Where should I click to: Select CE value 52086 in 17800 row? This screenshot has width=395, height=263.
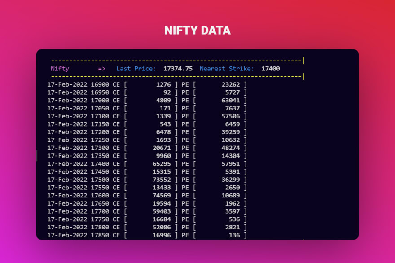[162, 228]
